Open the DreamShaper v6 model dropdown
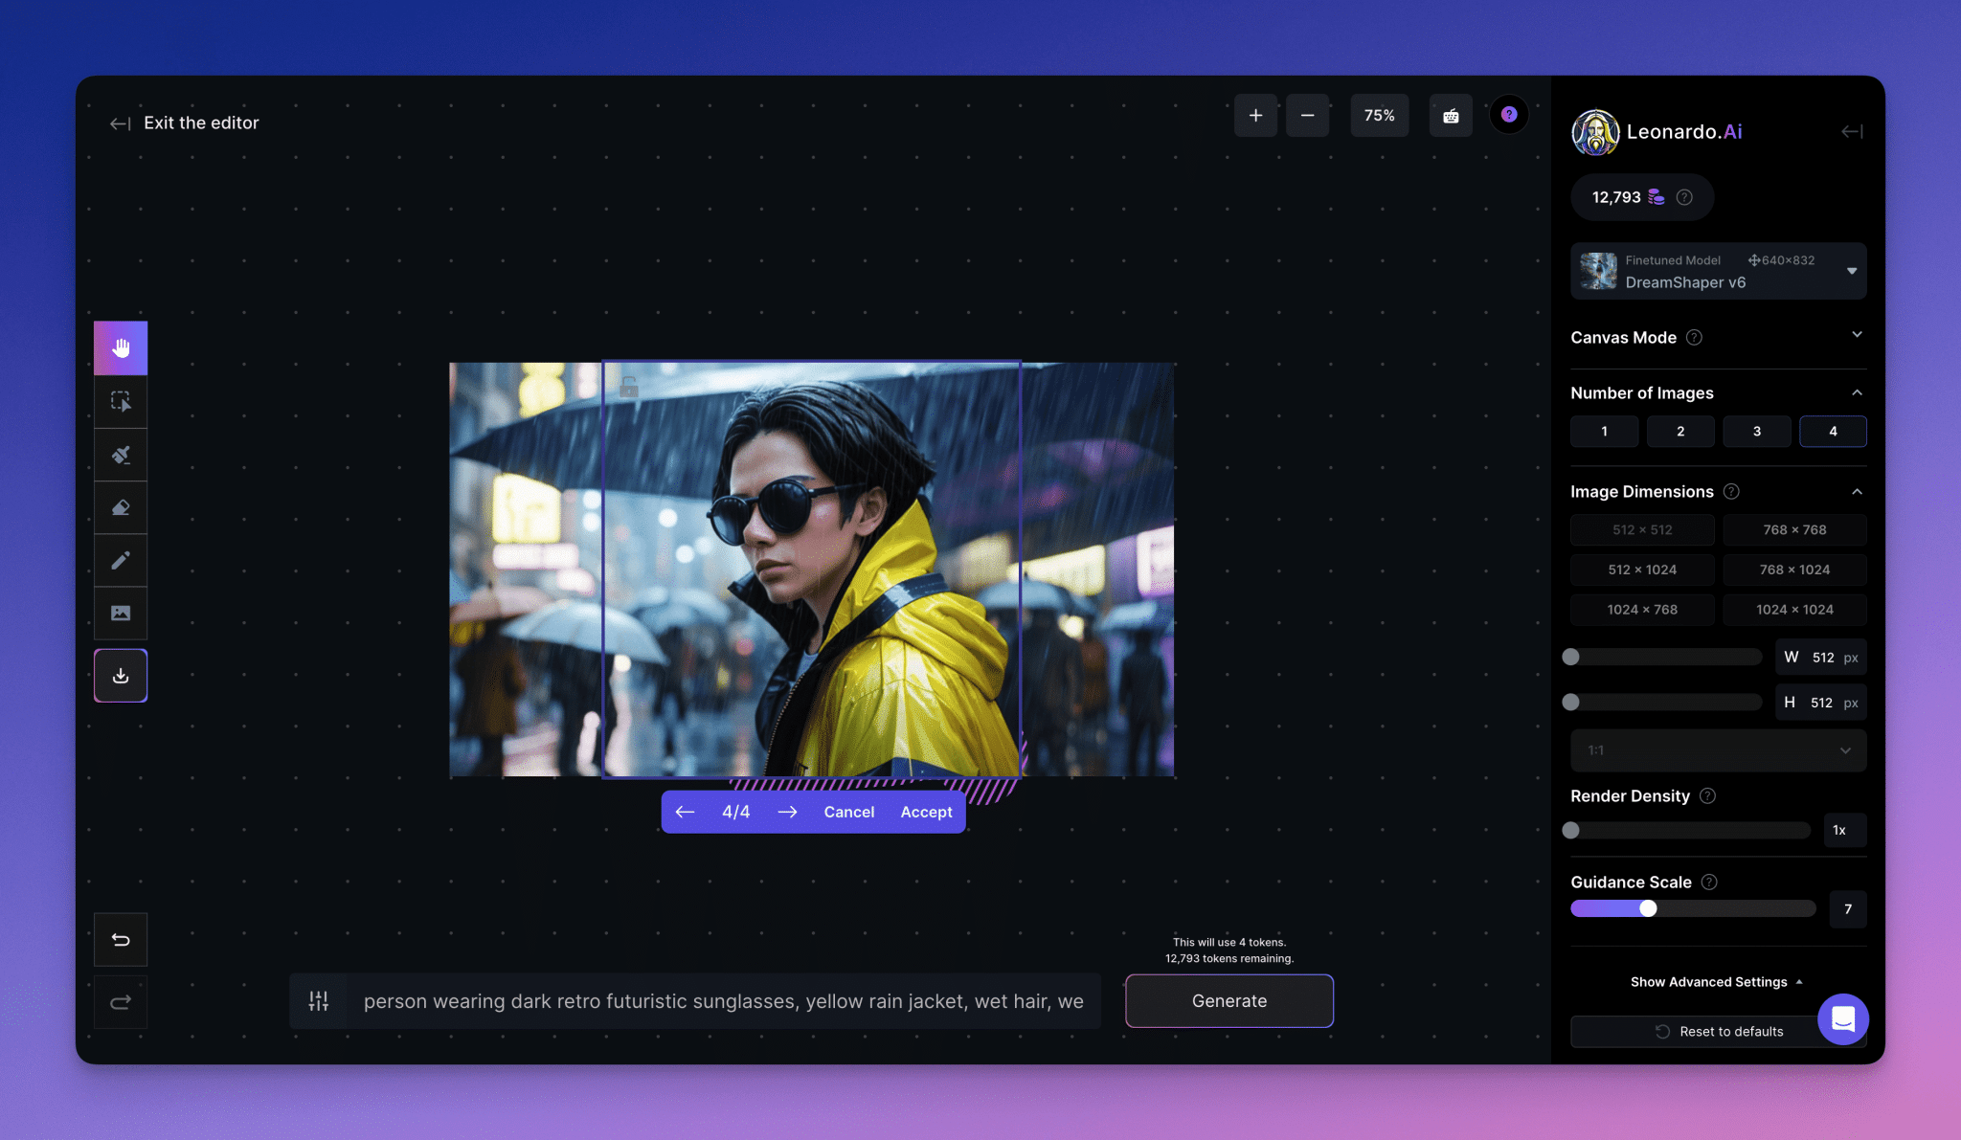This screenshot has width=1961, height=1140. tap(1719, 271)
